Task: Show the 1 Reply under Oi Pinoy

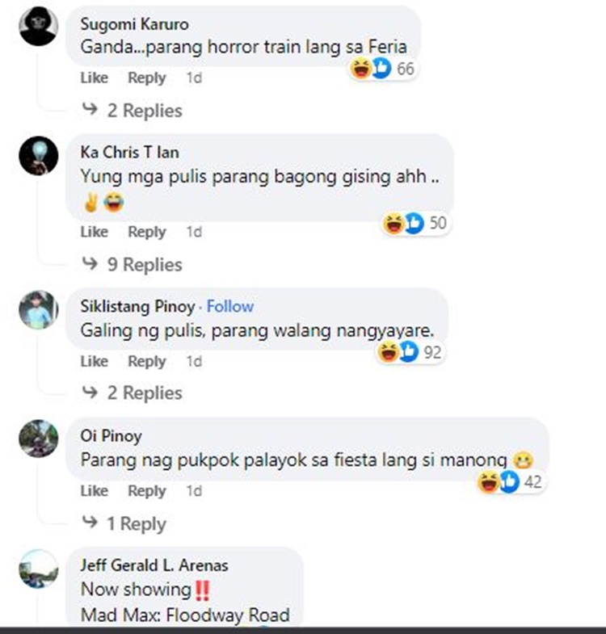Action: (x=124, y=523)
